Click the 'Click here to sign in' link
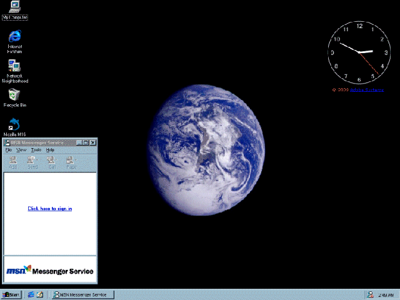This screenshot has height=300, width=400. pos(50,208)
